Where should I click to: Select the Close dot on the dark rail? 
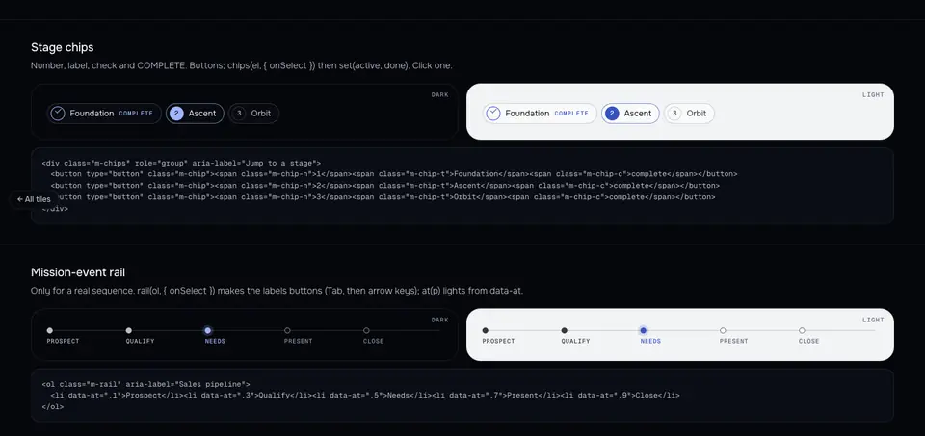tap(366, 330)
